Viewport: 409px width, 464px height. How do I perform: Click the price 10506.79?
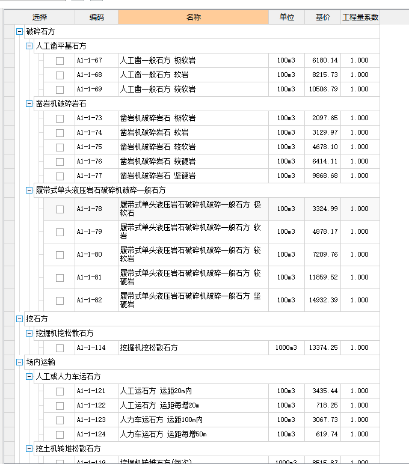[323, 89]
